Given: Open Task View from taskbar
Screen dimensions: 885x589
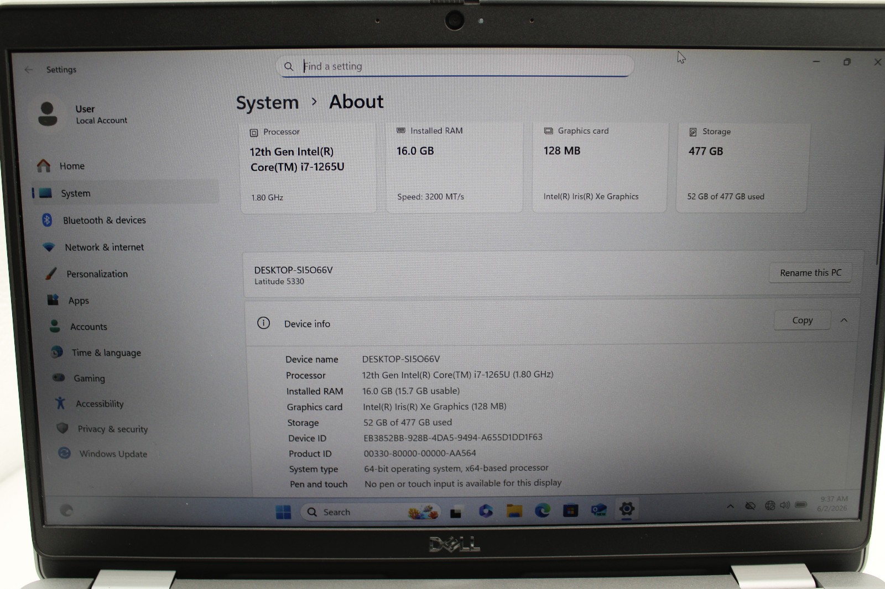Looking at the screenshot, I should pyautogui.click(x=456, y=512).
